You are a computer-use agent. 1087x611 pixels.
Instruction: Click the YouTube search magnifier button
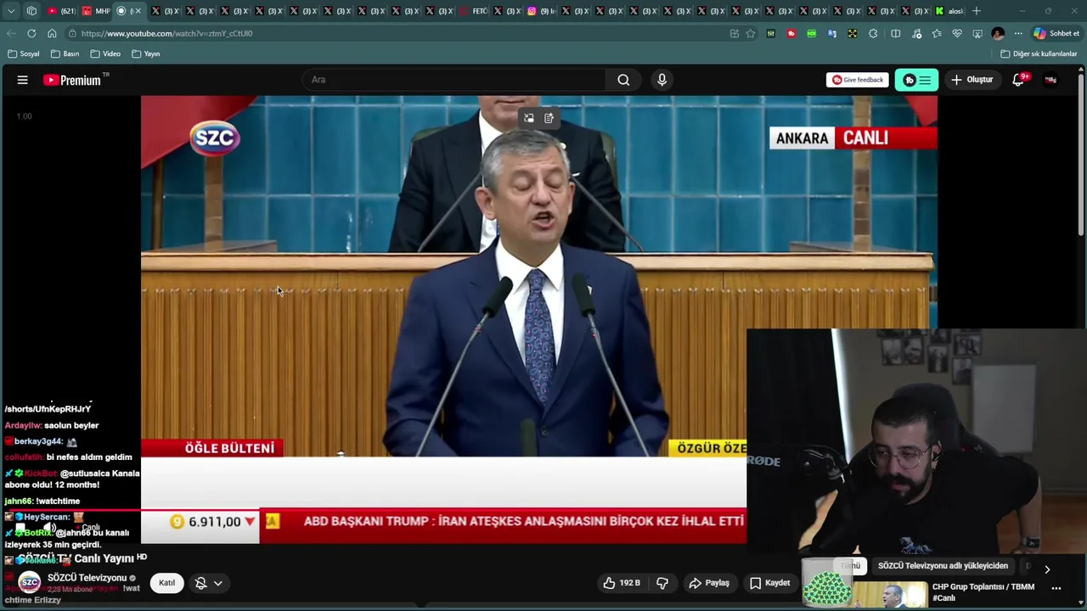(x=623, y=80)
